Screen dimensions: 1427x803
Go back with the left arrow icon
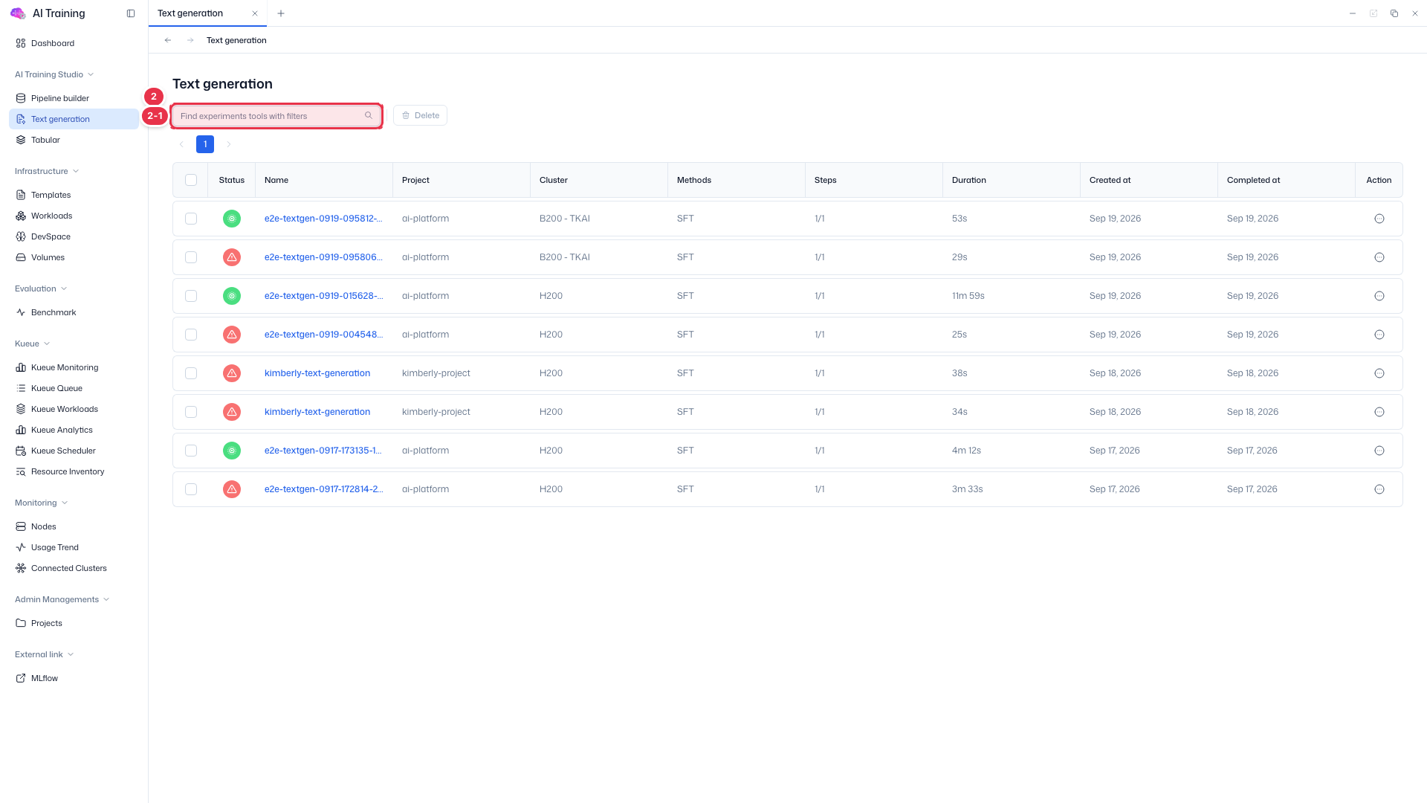tap(168, 40)
